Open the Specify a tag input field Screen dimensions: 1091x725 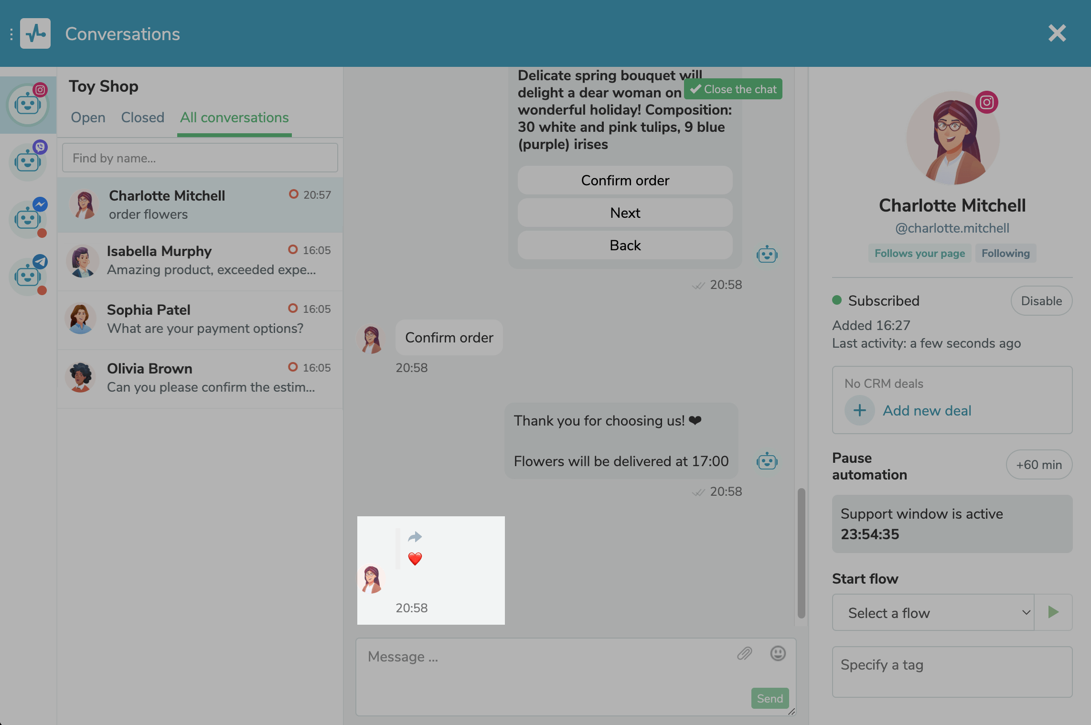tap(952, 664)
